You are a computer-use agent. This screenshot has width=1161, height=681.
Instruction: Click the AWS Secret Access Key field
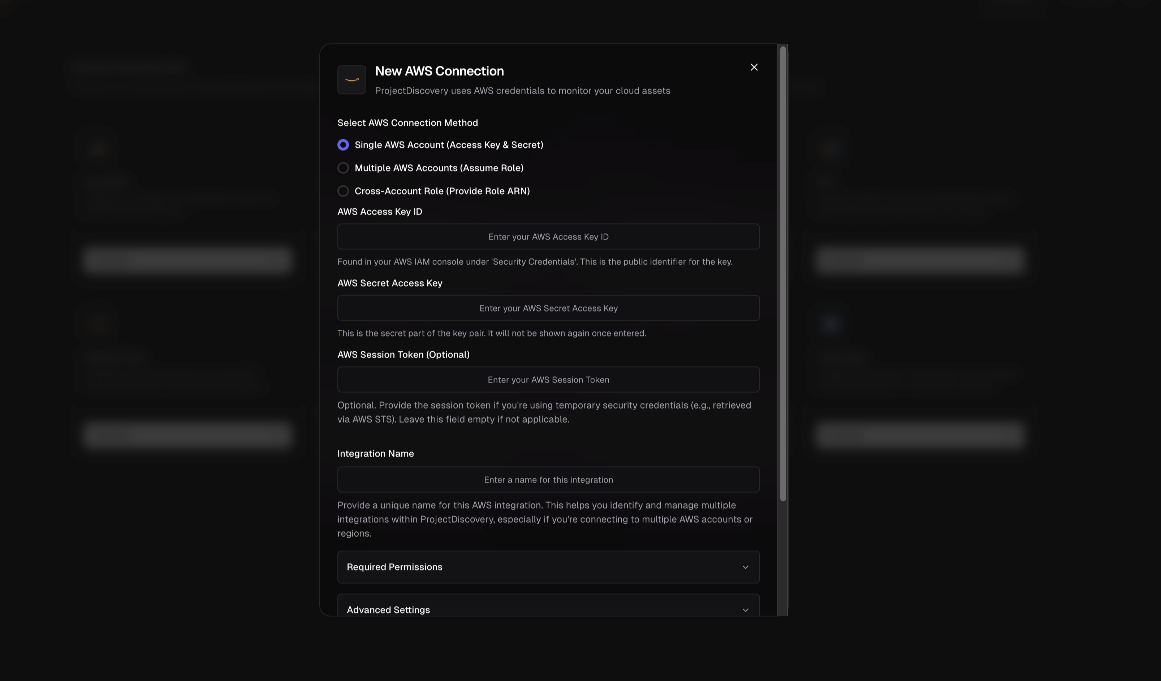(548, 308)
